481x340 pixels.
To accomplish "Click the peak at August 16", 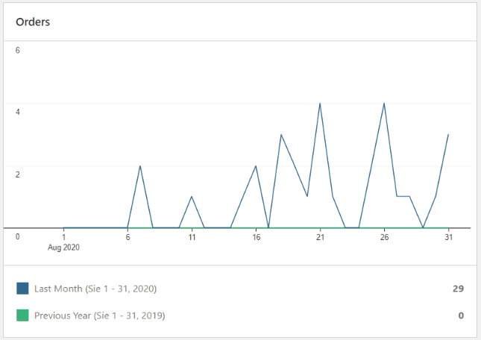I will tap(256, 166).
